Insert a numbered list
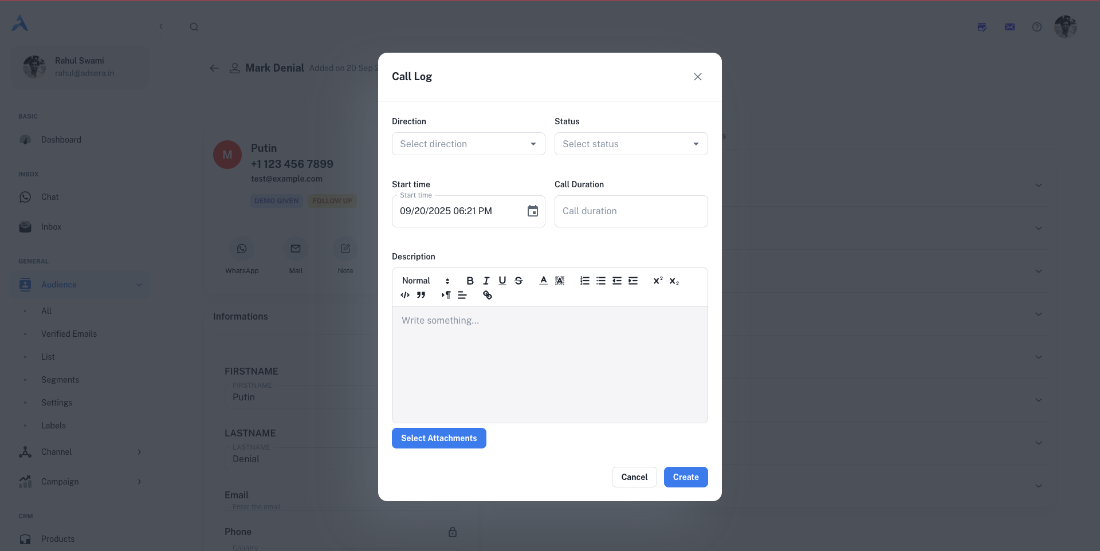 point(584,281)
